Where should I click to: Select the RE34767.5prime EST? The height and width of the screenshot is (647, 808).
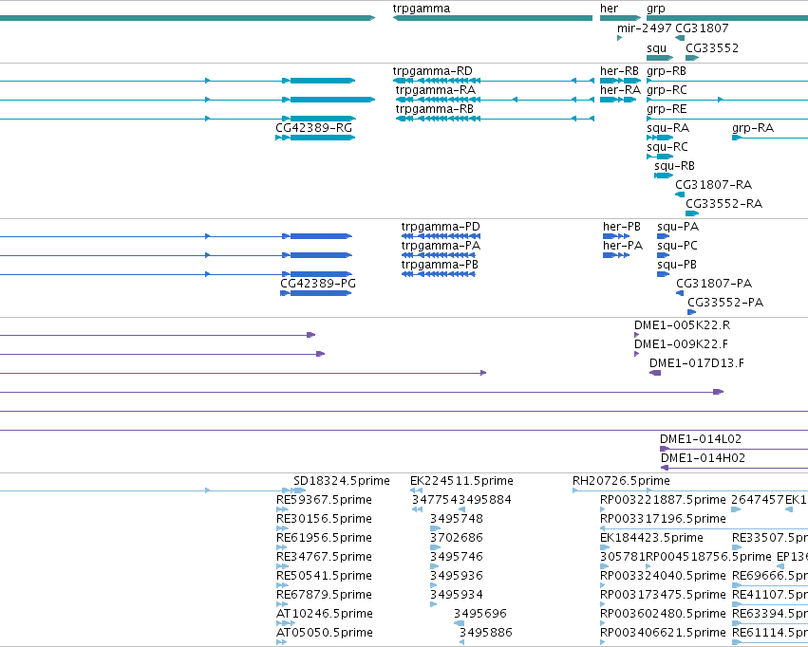[282, 567]
